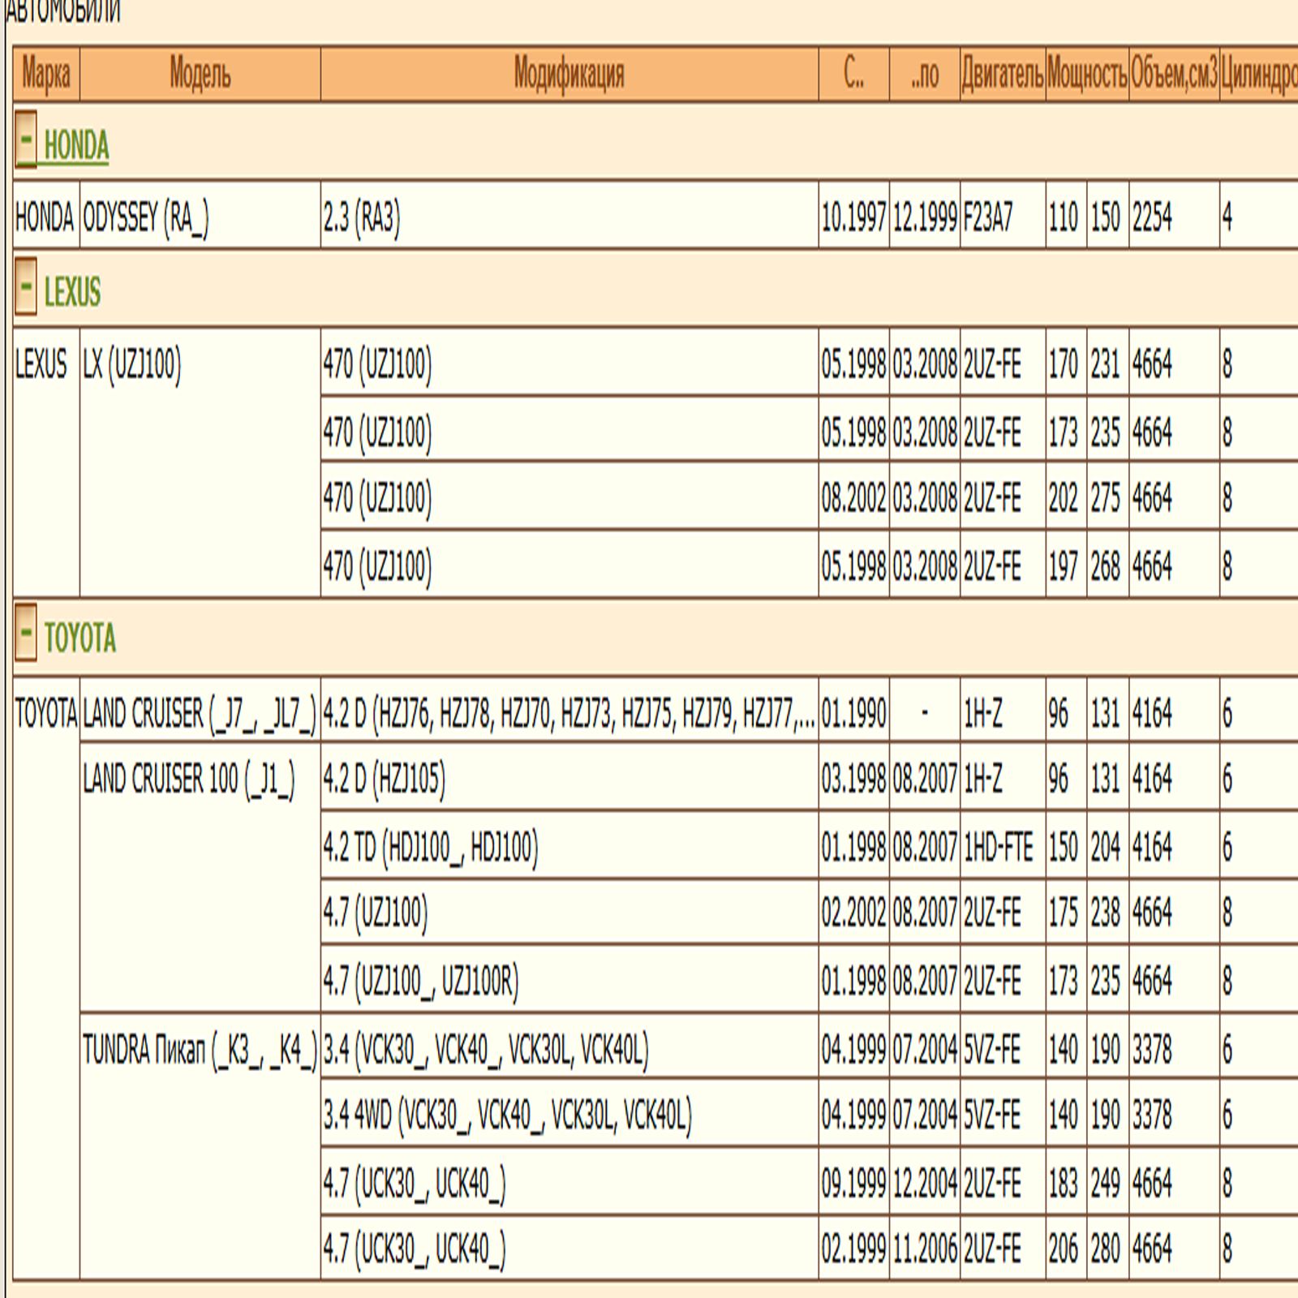Open the LEXUS brand link
This screenshot has width=1298, height=1298.
pyautogui.click(x=72, y=292)
